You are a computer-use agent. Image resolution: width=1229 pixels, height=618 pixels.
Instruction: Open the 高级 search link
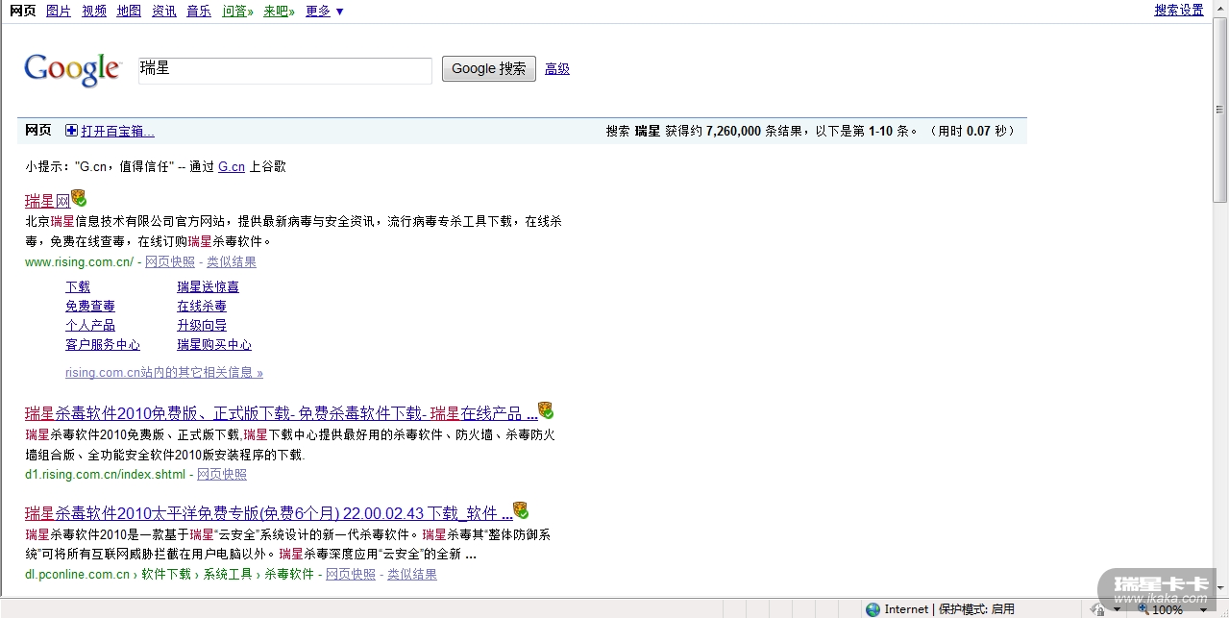point(557,68)
